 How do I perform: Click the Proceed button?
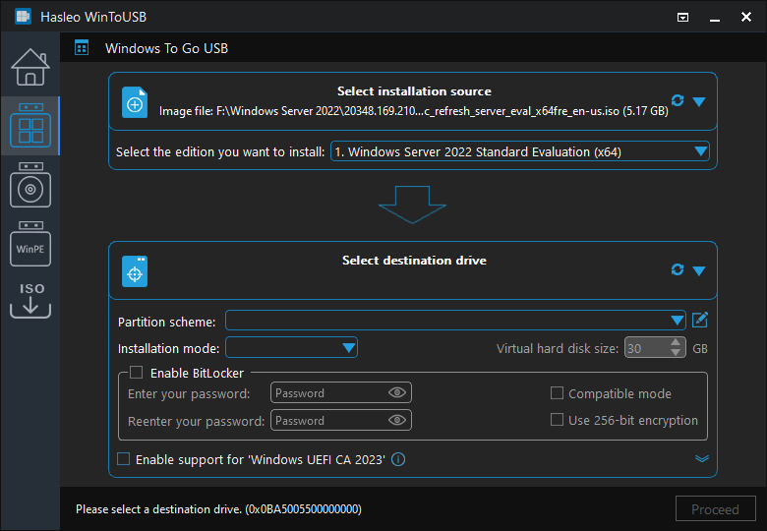tap(715, 509)
